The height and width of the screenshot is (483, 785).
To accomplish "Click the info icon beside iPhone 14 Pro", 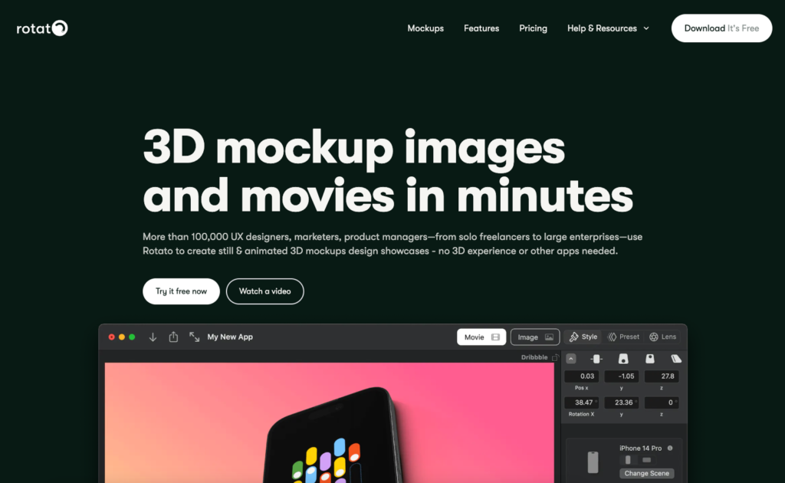I will [x=670, y=448].
